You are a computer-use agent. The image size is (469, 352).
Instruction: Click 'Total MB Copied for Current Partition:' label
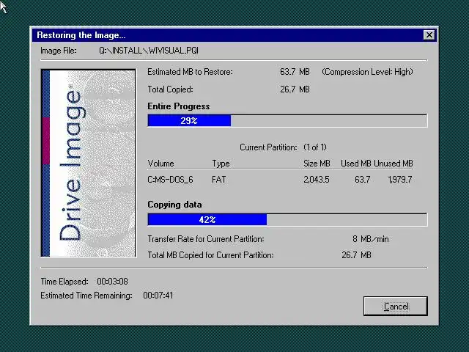tap(210, 255)
